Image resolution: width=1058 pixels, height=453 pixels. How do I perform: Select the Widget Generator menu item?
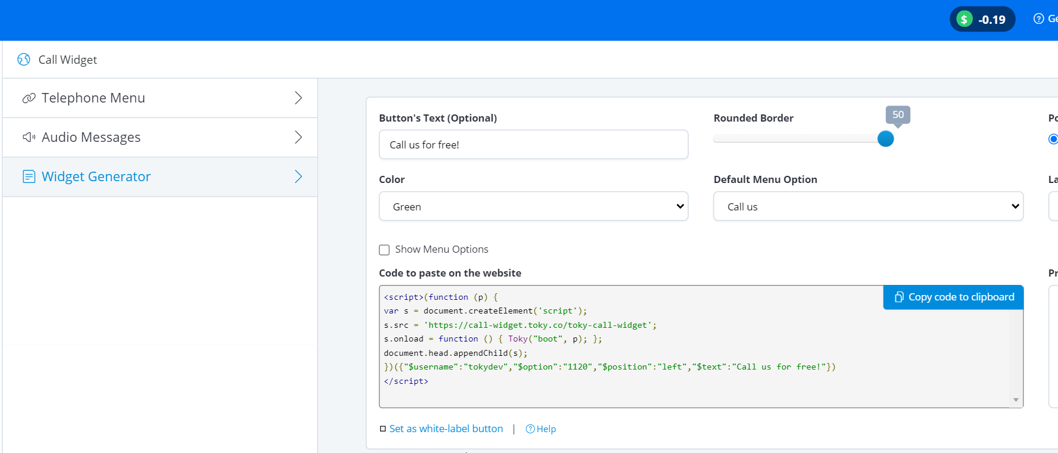96,177
